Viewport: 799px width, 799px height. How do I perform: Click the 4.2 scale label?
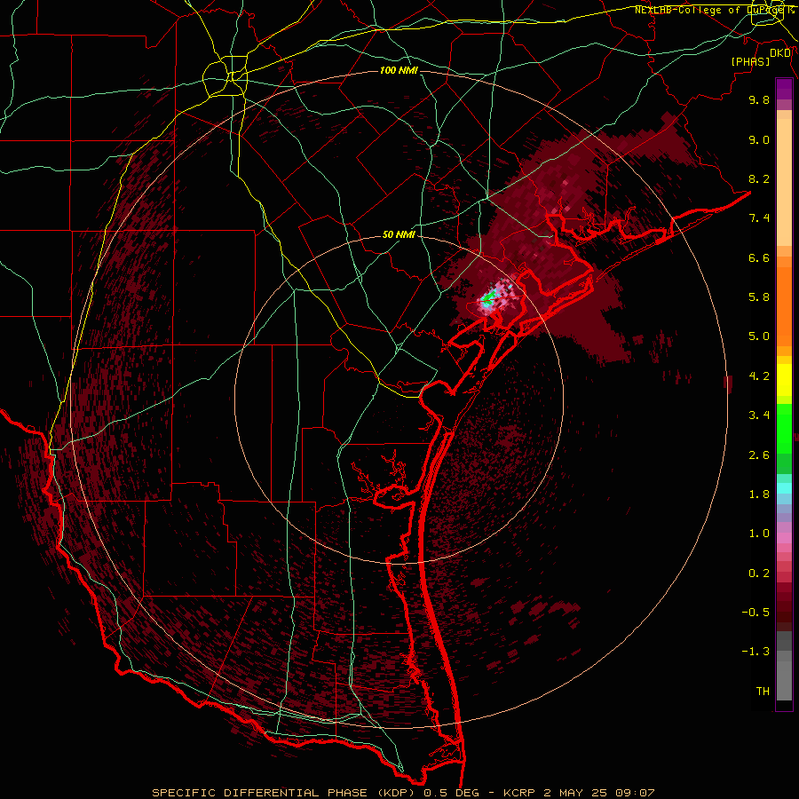(x=759, y=376)
